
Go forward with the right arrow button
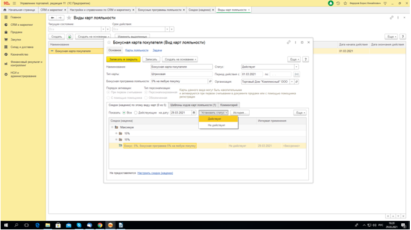60,18
